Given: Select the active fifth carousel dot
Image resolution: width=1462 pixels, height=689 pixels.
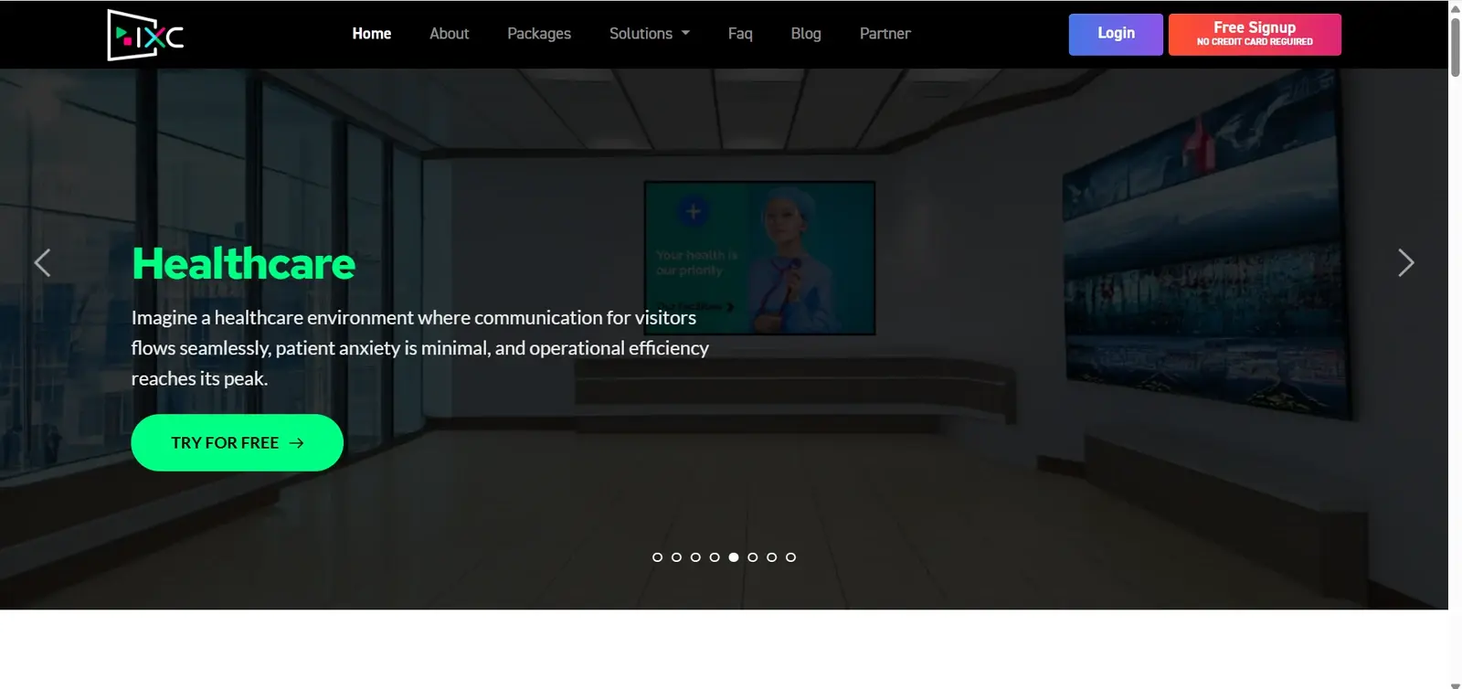Looking at the screenshot, I should (734, 557).
